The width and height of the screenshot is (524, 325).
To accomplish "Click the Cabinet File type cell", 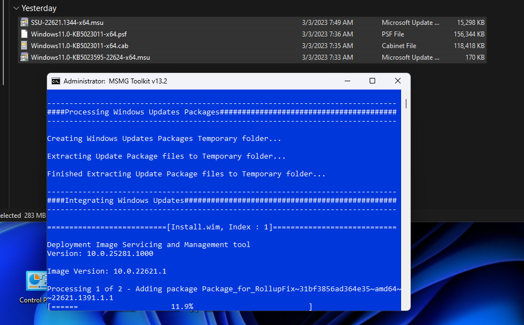I will [399, 46].
